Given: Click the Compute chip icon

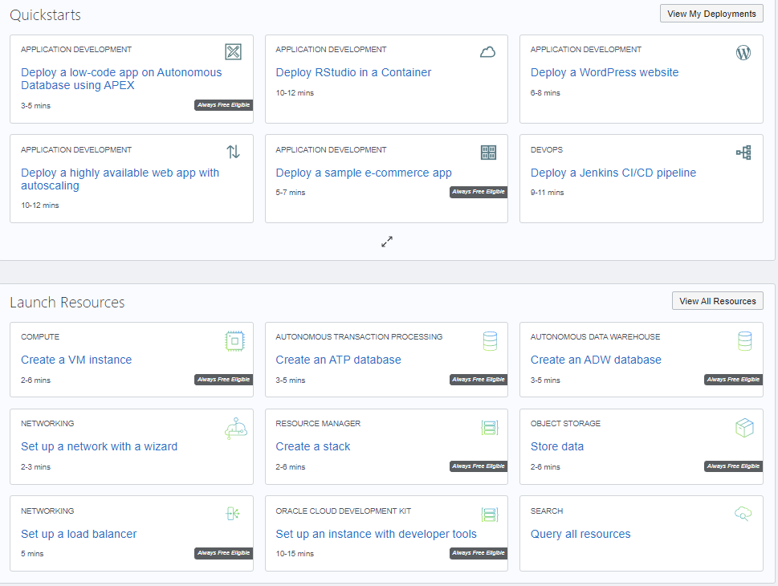Looking at the screenshot, I should click(x=234, y=341).
